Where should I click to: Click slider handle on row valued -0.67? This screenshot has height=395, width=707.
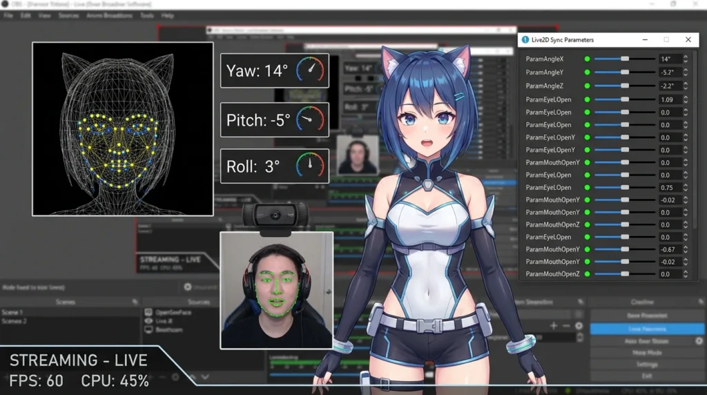pyautogui.click(x=625, y=249)
